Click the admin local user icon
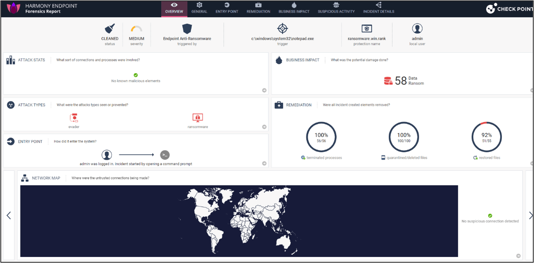 (x=417, y=29)
